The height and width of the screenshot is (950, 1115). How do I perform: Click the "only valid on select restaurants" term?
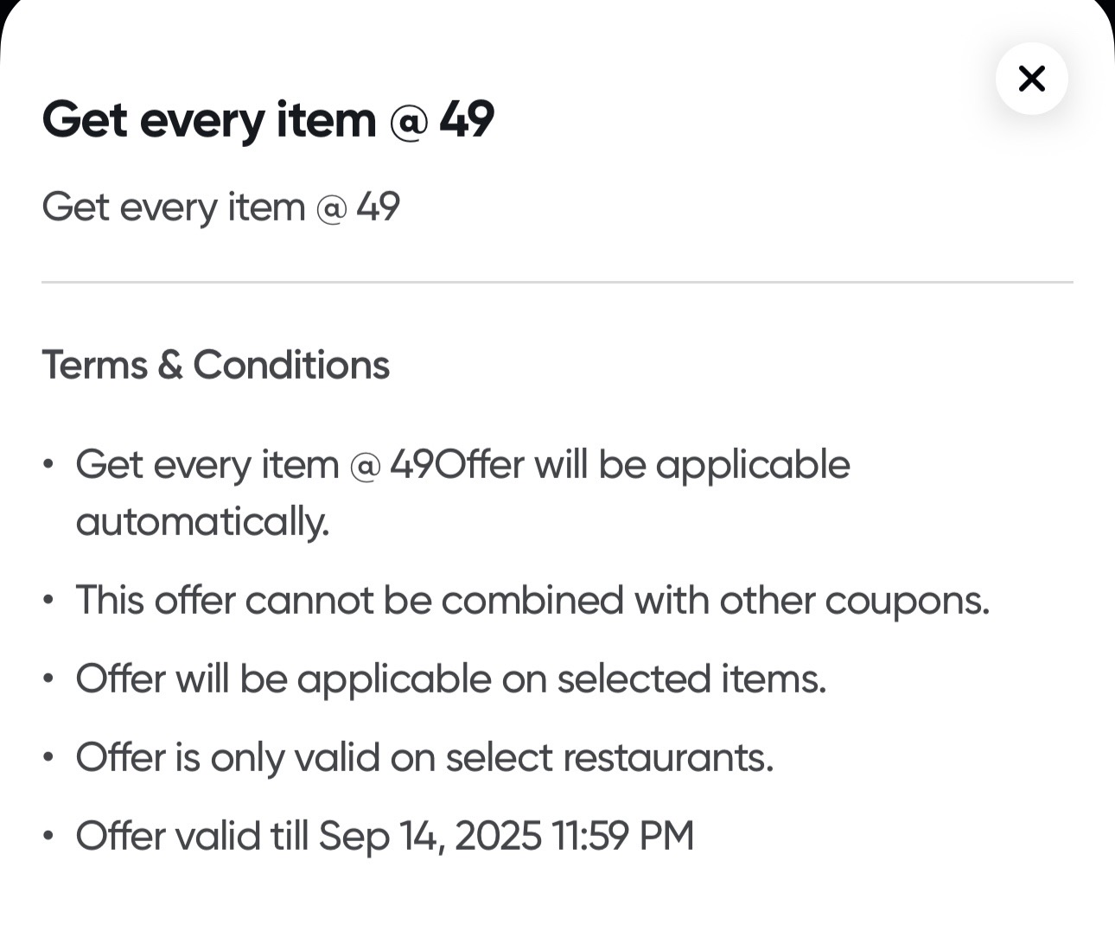pos(424,757)
